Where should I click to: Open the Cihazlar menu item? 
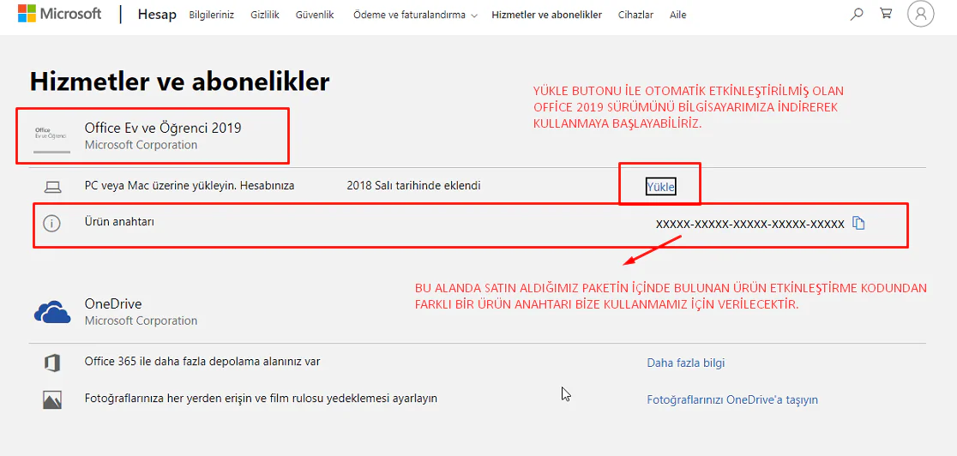(635, 15)
